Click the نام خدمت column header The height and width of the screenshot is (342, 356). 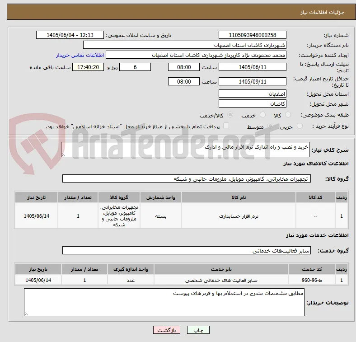pos(221,269)
